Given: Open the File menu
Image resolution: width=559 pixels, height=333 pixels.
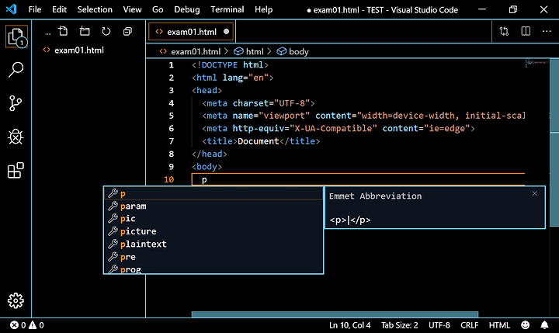Looking at the screenshot, I should (x=35, y=9).
